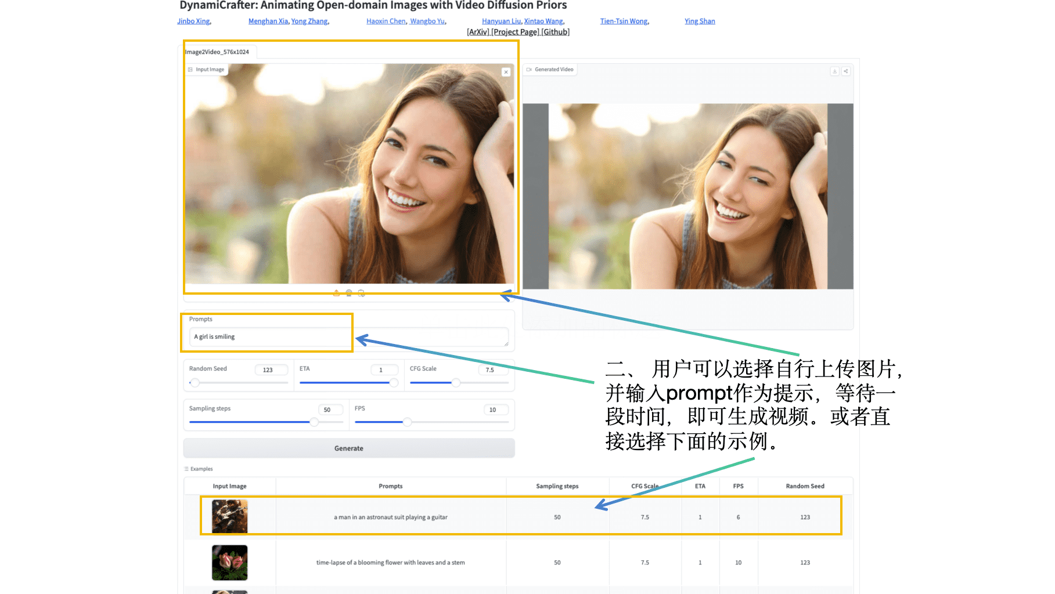Viewport: 1055px width, 594px height.
Task: Click the FPS number box
Action: 496,410
